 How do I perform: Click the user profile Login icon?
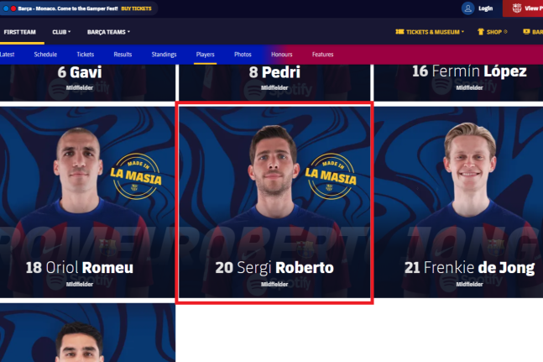point(467,8)
